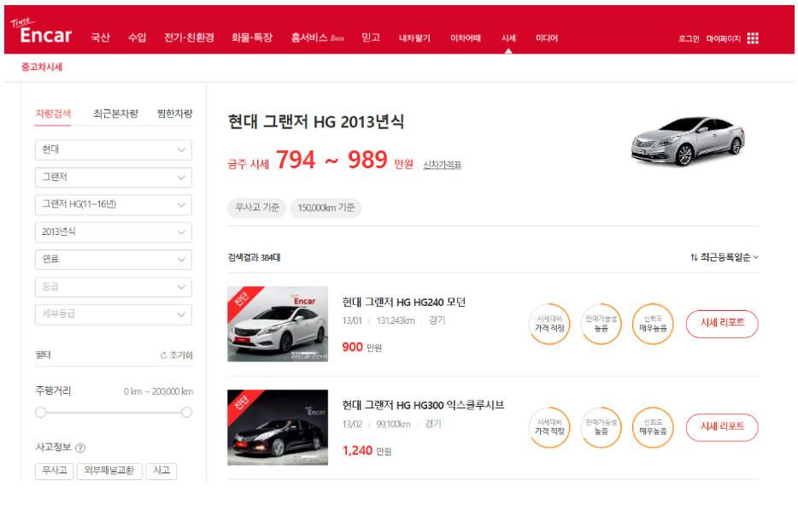Open the 신차가격표 link
Image resolution: width=798 pixels, height=528 pixels.
coord(443,164)
